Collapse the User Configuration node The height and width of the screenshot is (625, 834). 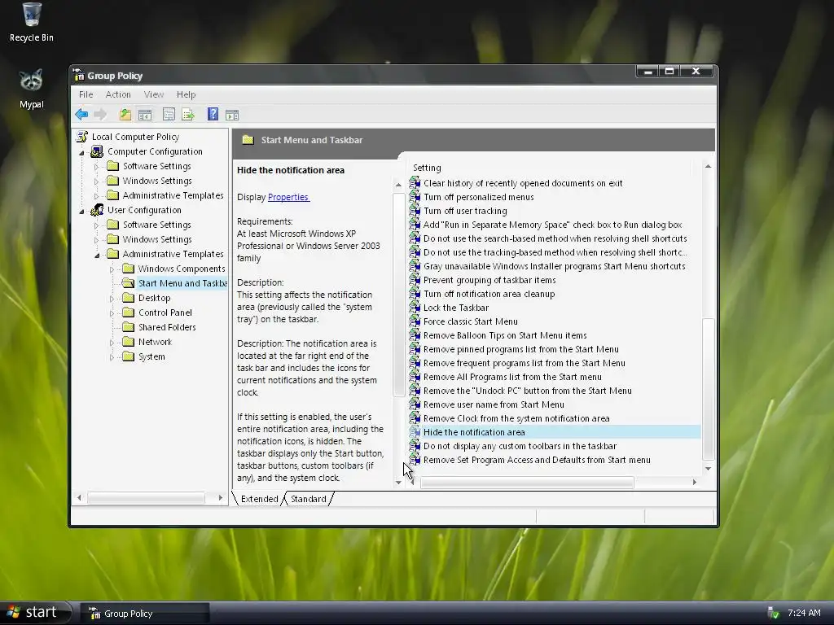coord(82,211)
